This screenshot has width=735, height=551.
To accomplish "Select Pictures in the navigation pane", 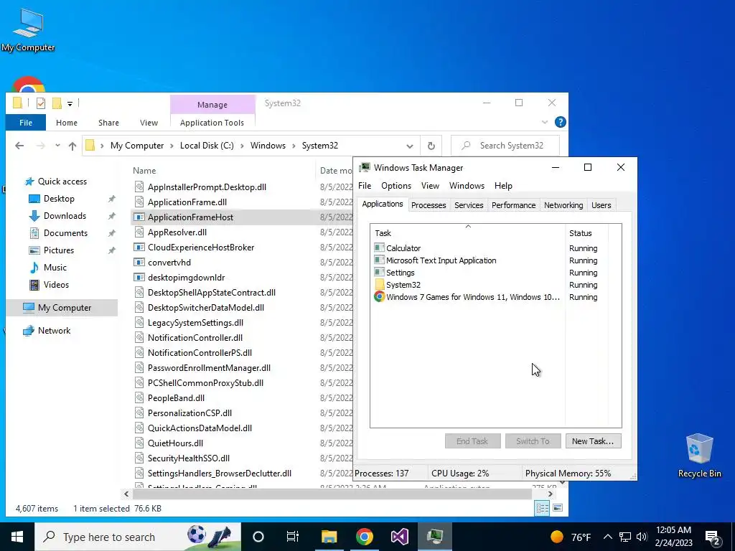I will (59, 250).
